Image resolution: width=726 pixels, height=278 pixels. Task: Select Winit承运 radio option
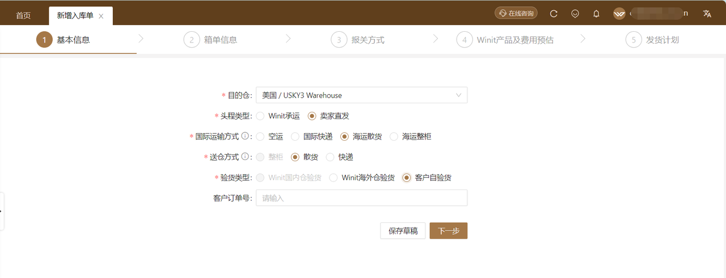(x=278, y=116)
